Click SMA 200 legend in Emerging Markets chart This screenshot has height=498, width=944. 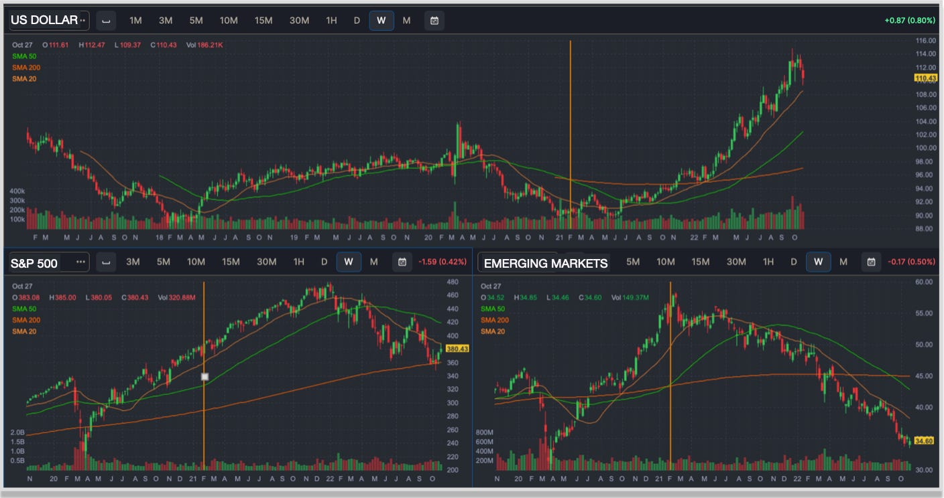tap(495, 320)
